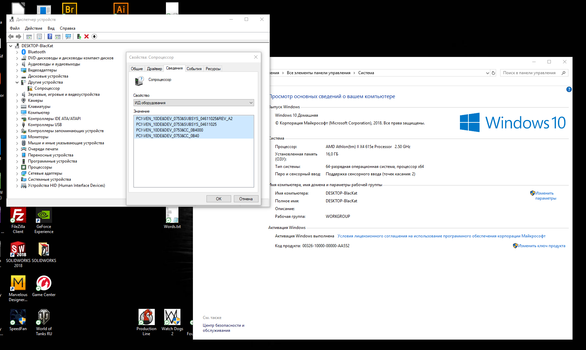Select first hardware ID value with REV_A2
This screenshot has height=350, width=586.
coord(194,119)
